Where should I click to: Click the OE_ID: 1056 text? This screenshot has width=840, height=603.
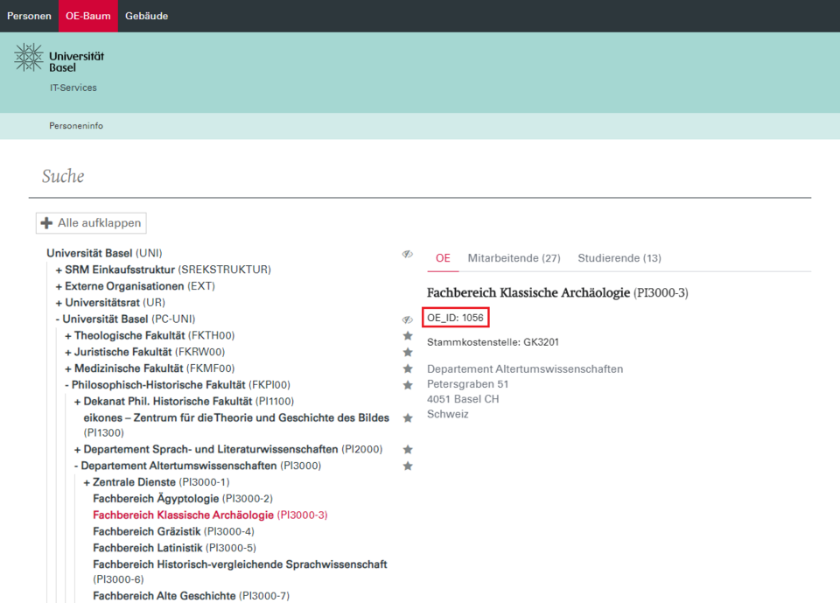pyautogui.click(x=455, y=318)
